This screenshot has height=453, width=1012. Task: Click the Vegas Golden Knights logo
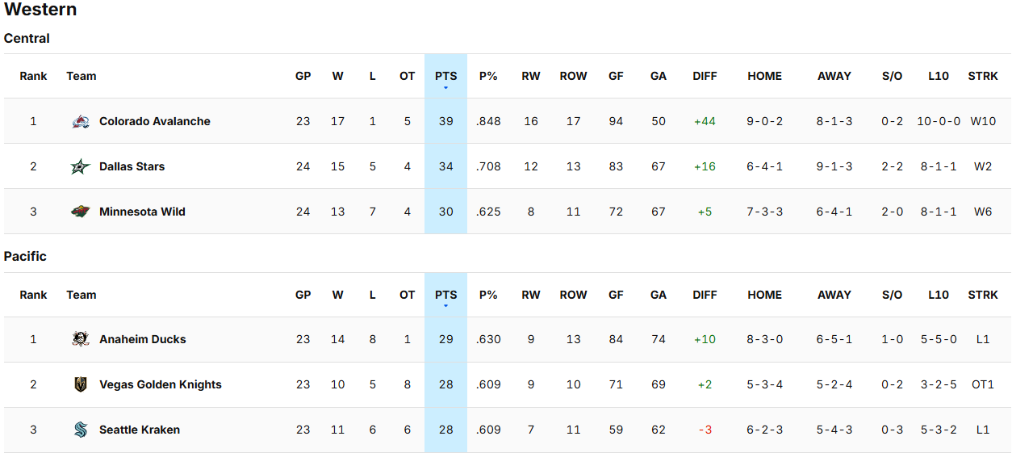click(x=81, y=384)
